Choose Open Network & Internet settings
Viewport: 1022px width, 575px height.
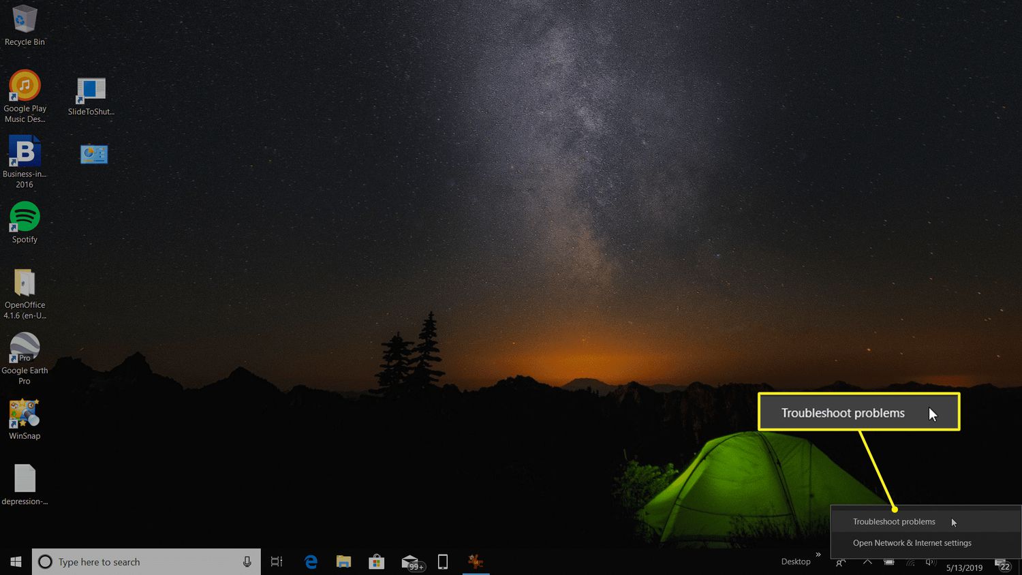(x=912, y=543)
